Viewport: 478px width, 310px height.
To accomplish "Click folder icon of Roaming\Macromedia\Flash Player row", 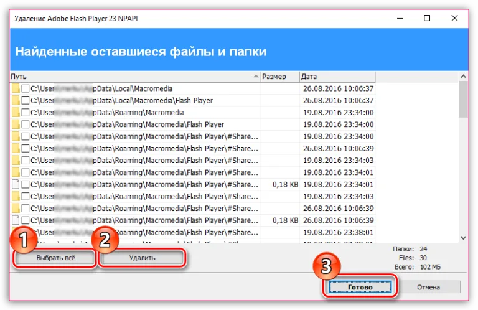I will click(16, 124).
